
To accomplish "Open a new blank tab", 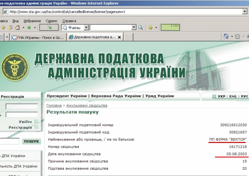I will (128, 37).
